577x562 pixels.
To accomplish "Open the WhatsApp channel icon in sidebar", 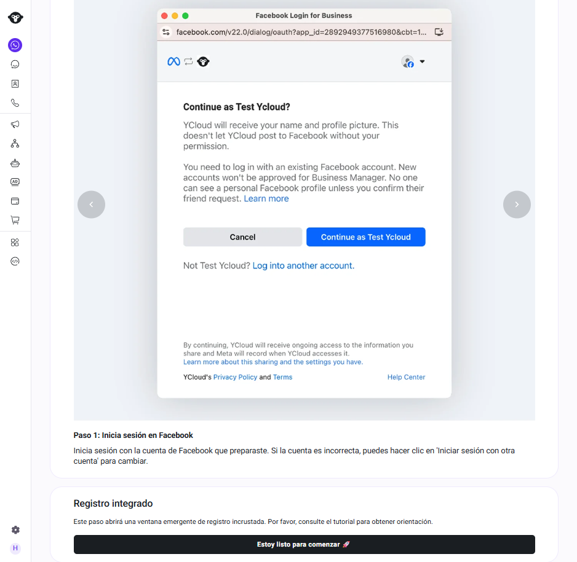I will pyautogui.click(x=15, y=45).
